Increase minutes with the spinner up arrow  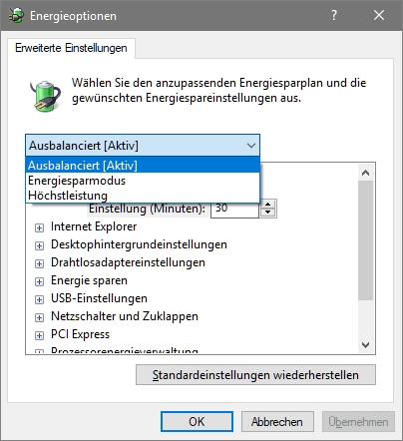click(268, 204)
